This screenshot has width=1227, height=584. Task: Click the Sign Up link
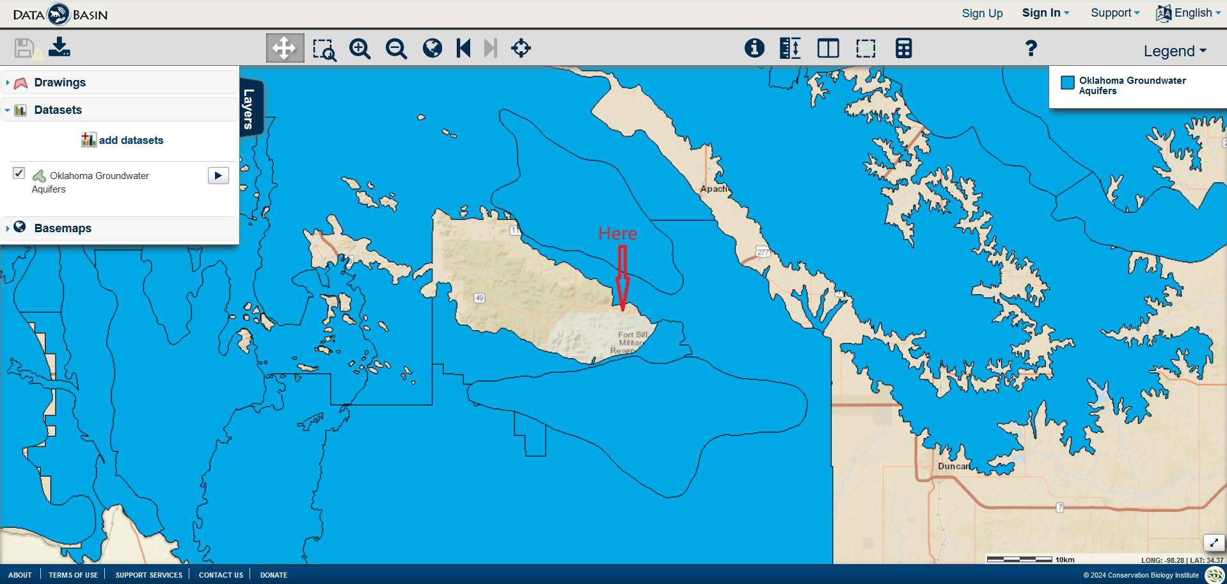(982, 13)
